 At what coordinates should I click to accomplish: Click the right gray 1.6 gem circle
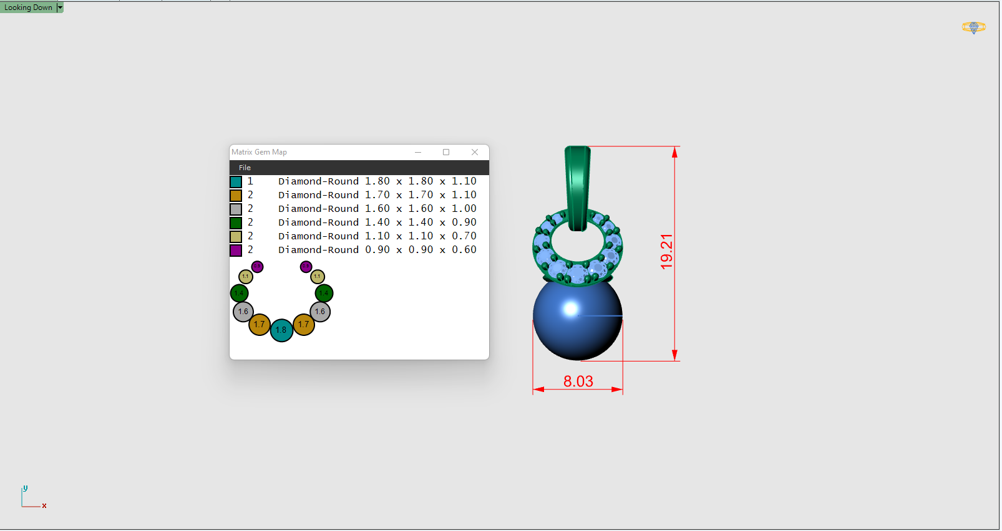coord(320,312)
